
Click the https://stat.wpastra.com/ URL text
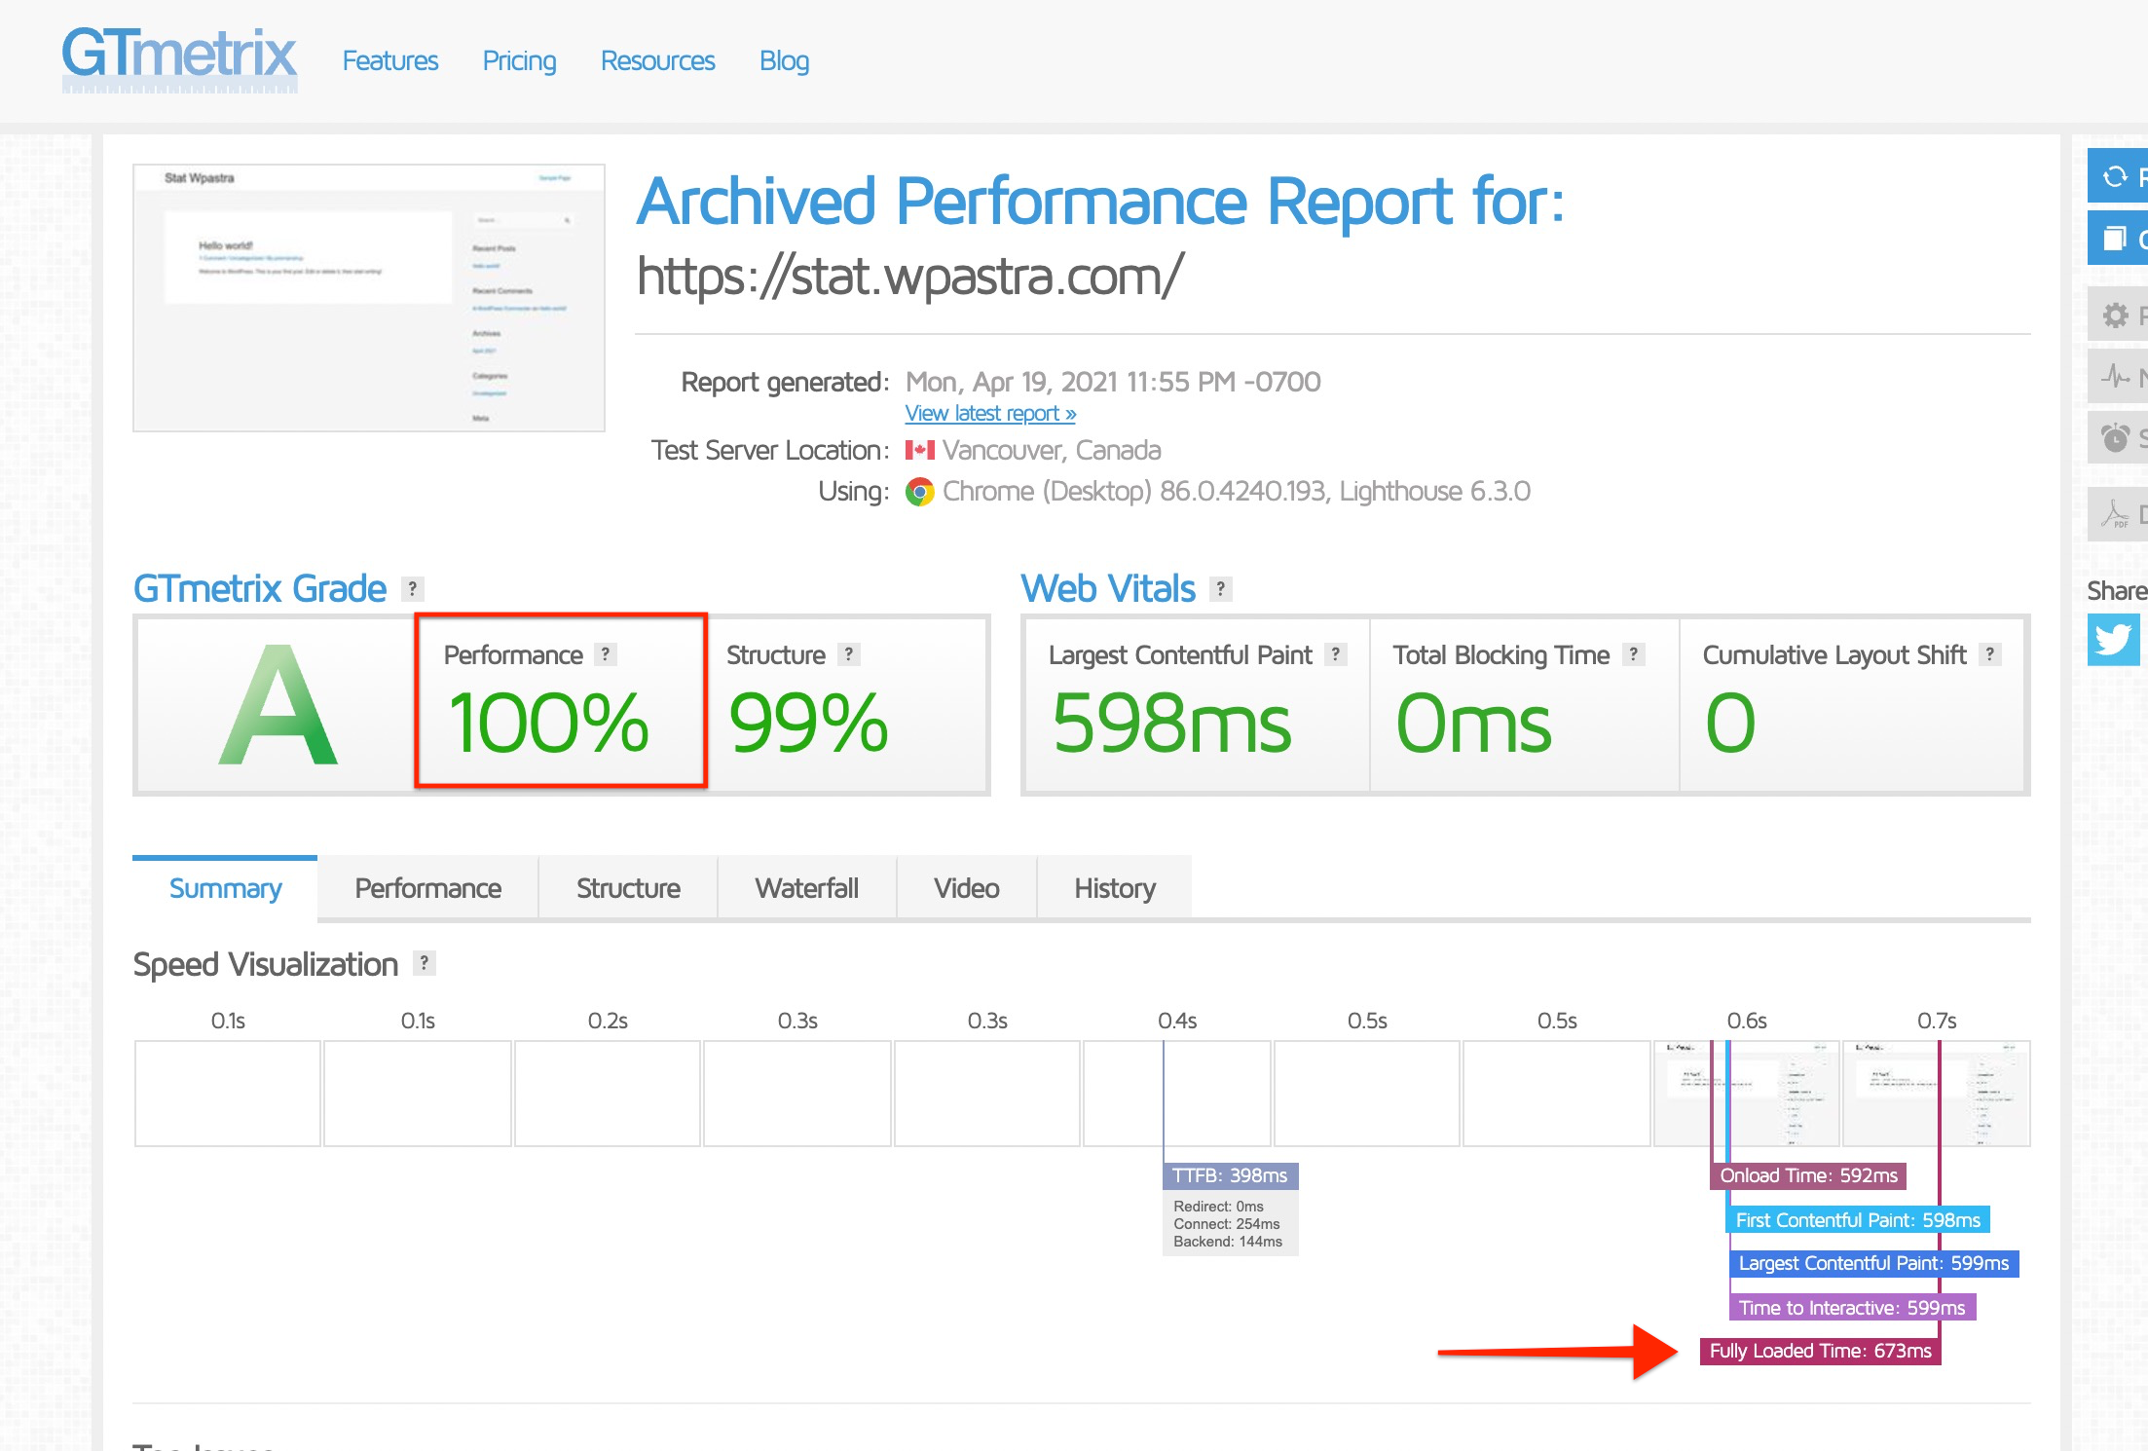click(910, 276)
